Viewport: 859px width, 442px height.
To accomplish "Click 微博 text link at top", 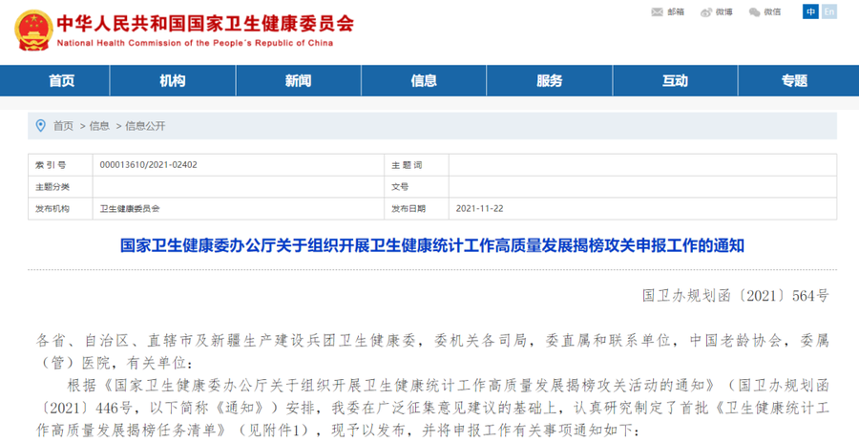I will point(724,12).
